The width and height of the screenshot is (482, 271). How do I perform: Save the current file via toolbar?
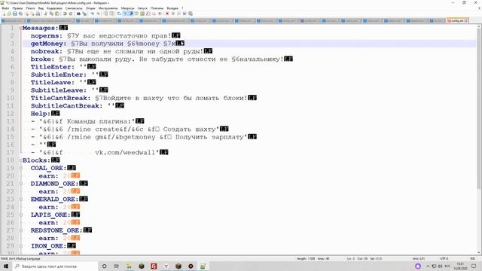[x=14, y=14]
